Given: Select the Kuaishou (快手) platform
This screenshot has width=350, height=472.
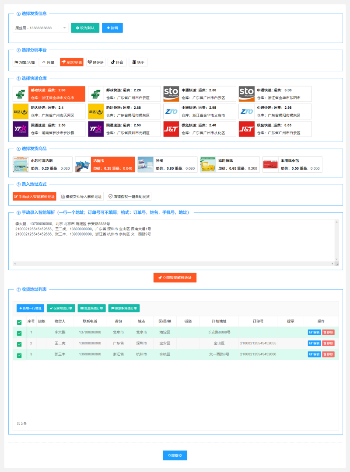Looking at the screenshot, I should tap(138, 62).
